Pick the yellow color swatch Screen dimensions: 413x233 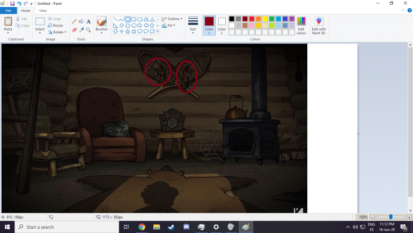coord(265,19)
